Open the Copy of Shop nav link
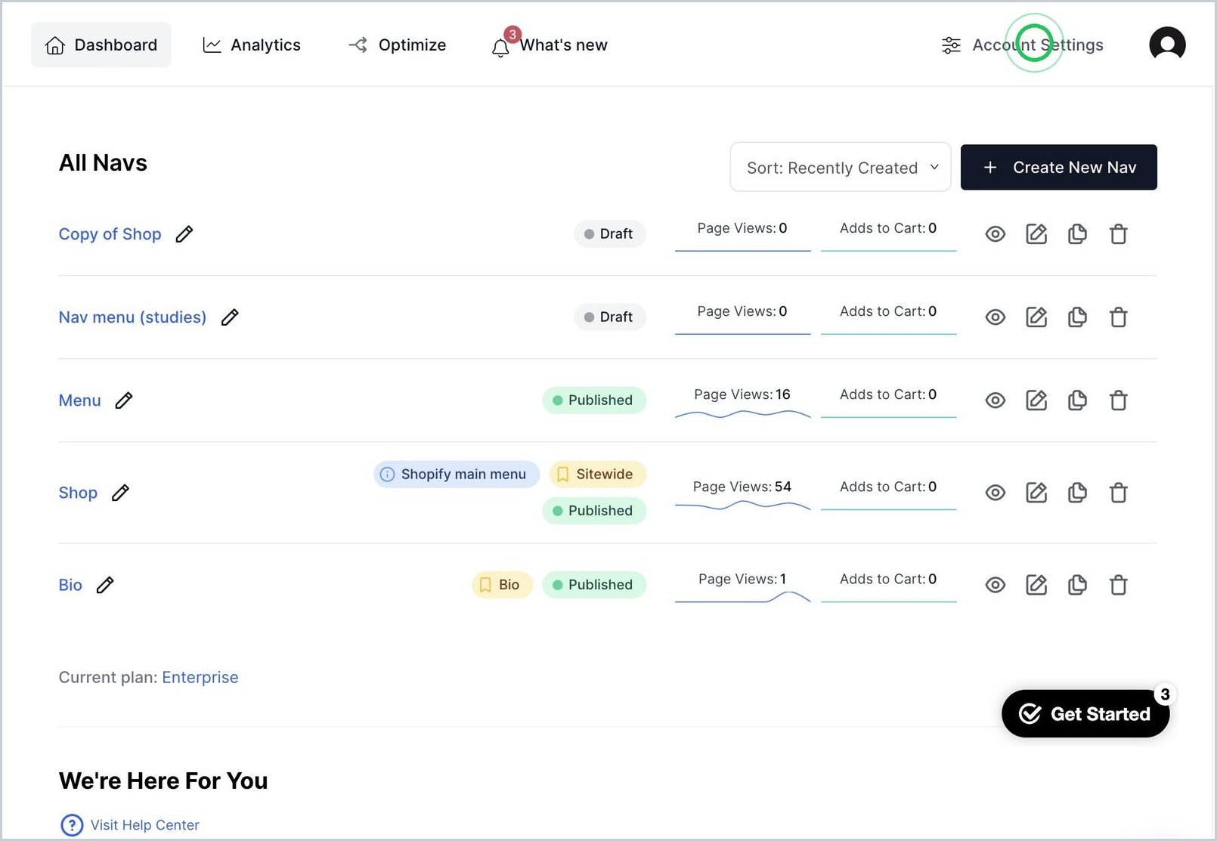This screenshot has height=841, width=1217. 110,234
